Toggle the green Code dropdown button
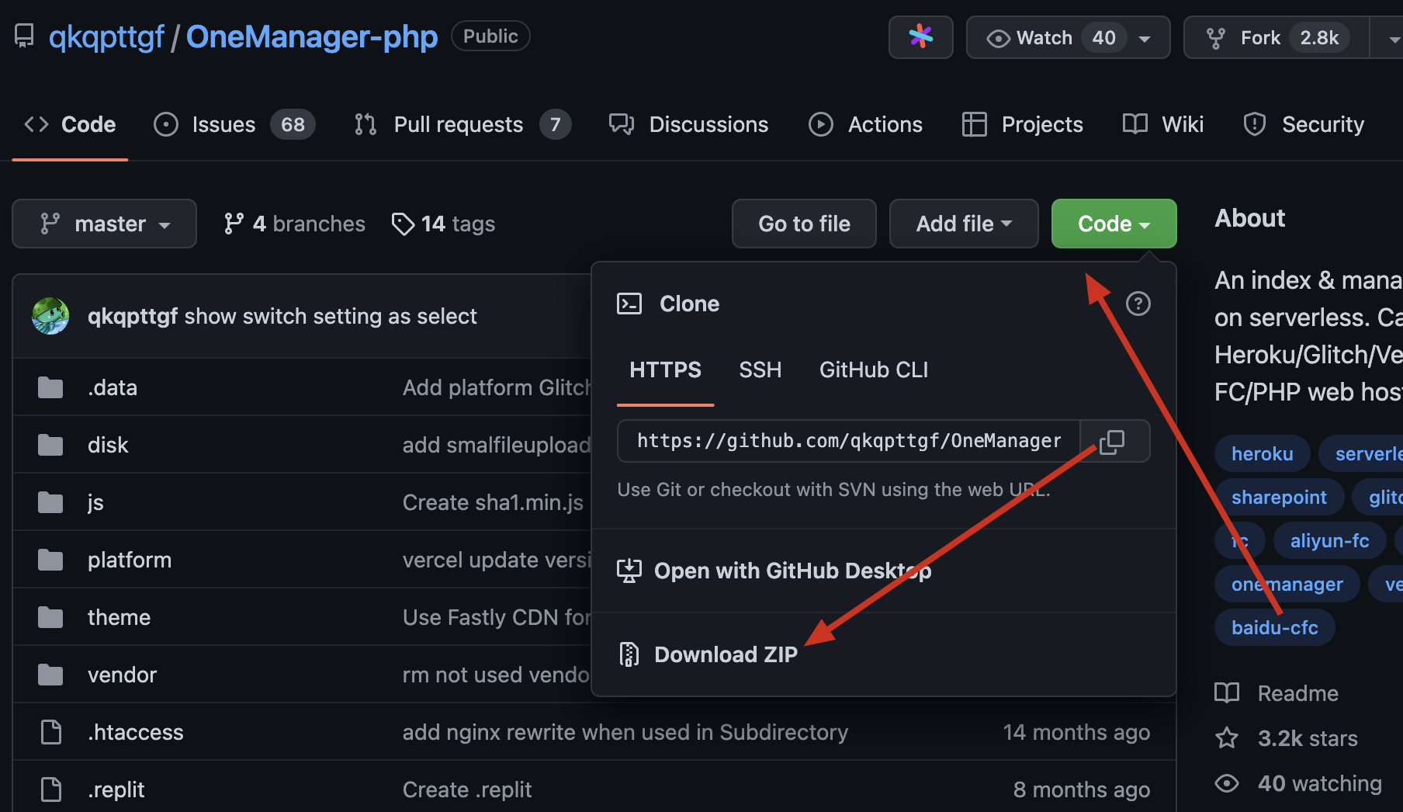1403x812 pixels. [x=1113, y=224]
